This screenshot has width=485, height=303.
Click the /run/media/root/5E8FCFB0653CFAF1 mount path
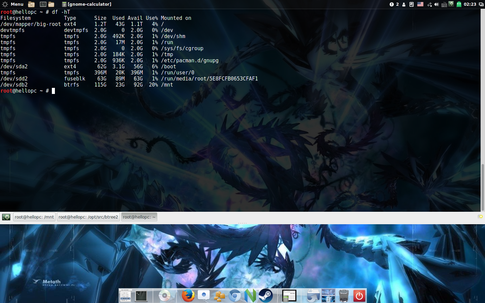[x=209, y=79]
